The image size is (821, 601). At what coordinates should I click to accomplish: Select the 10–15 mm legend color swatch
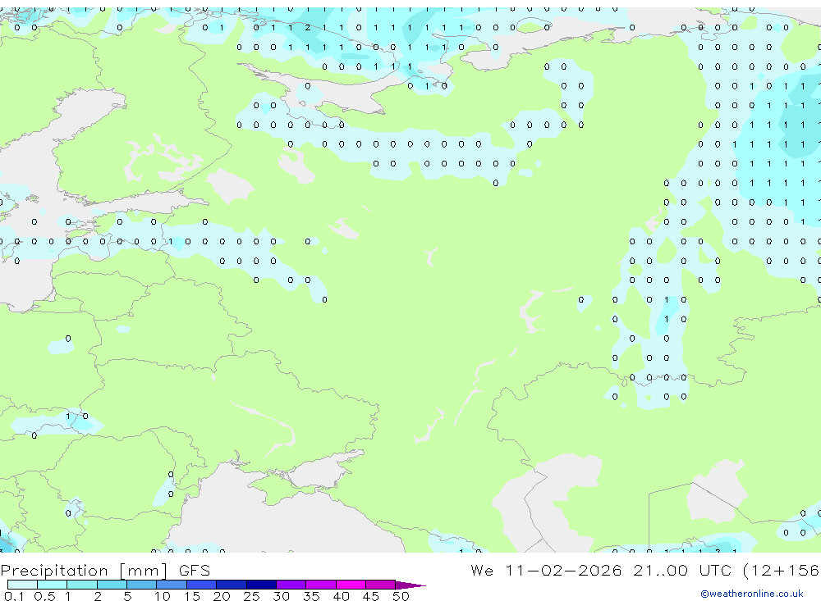point(172,585)
